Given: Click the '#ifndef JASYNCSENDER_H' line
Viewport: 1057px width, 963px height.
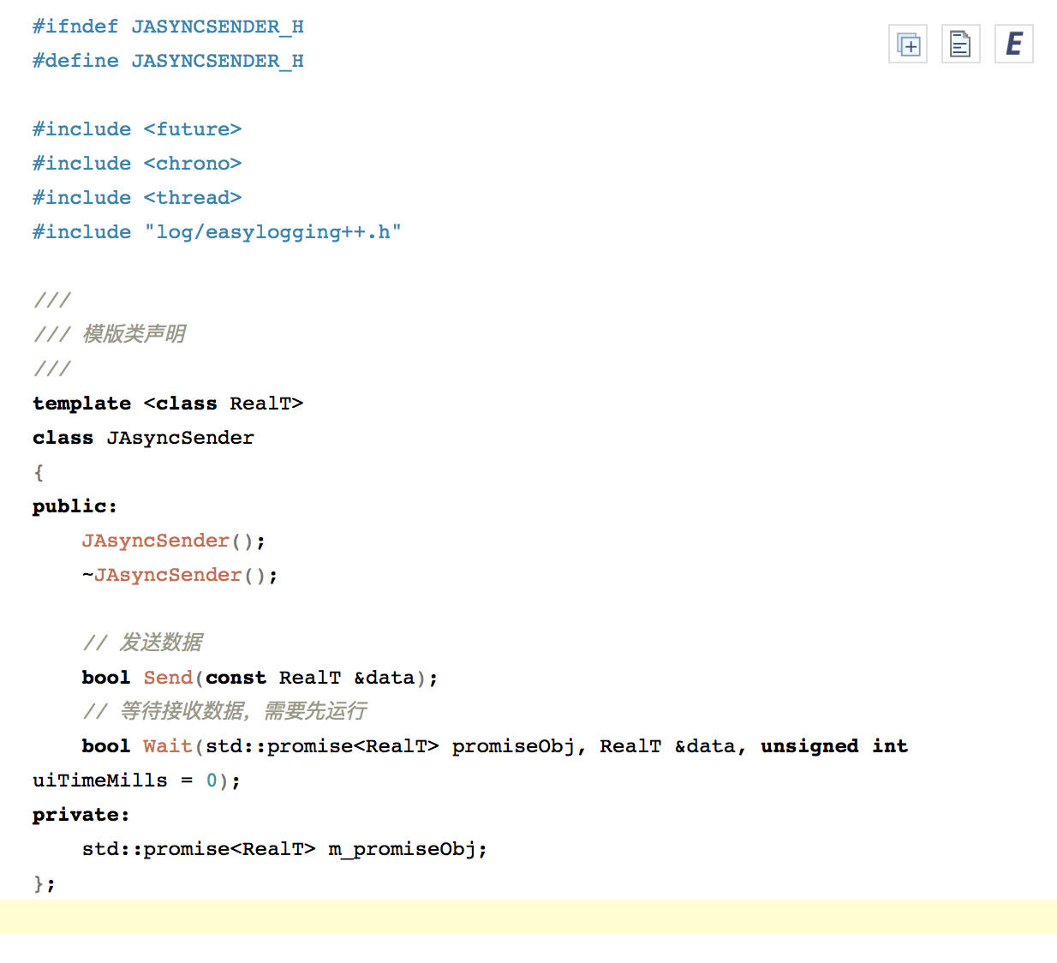Looking at the screenshot, I should [x=168, y=27].
